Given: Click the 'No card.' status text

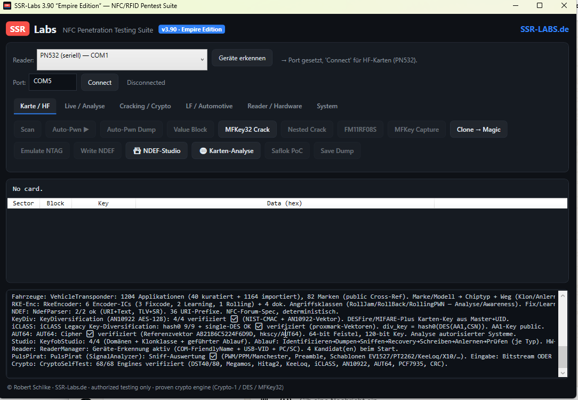Looking at the screenshot, I should coord(28,189).
